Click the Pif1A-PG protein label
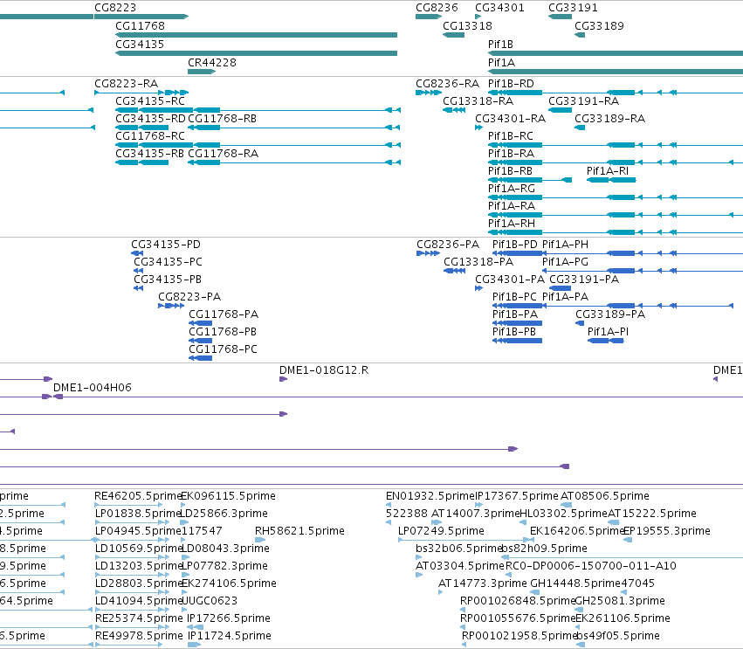Image resolution: width=743 pixels, height=649 pixels. (565, 262)
